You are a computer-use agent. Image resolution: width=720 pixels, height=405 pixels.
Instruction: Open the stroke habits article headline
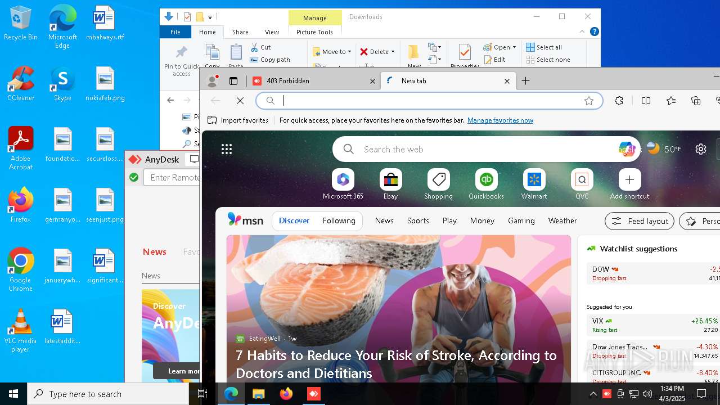click(x=396, y=364)
